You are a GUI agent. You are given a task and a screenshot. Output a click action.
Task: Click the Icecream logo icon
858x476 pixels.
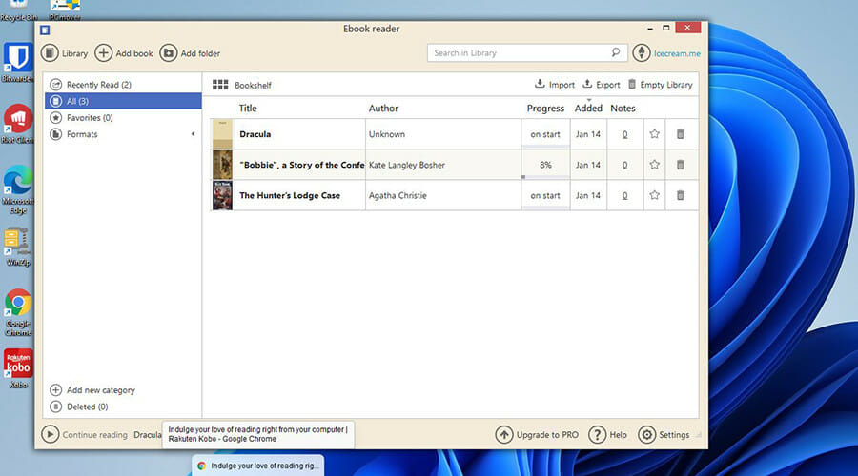642,53
